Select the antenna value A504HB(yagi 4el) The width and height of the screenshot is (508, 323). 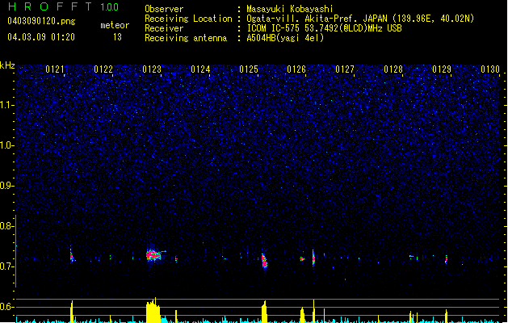coord(285,38)
